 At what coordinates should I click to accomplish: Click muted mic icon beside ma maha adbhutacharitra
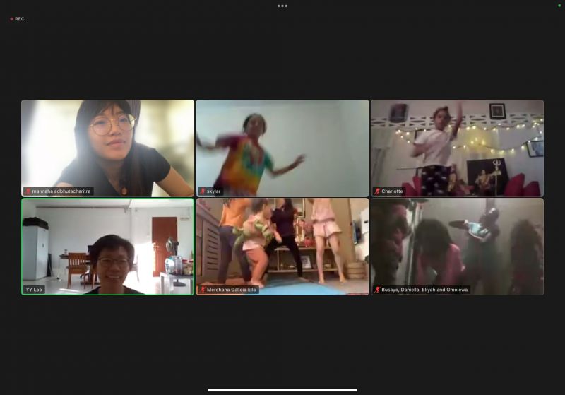[x=28, y=191]
